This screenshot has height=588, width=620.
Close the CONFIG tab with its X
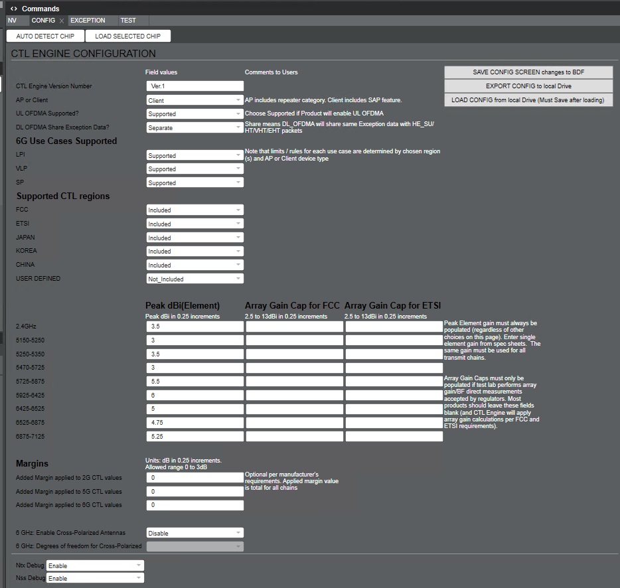click(x=60, y=21)
